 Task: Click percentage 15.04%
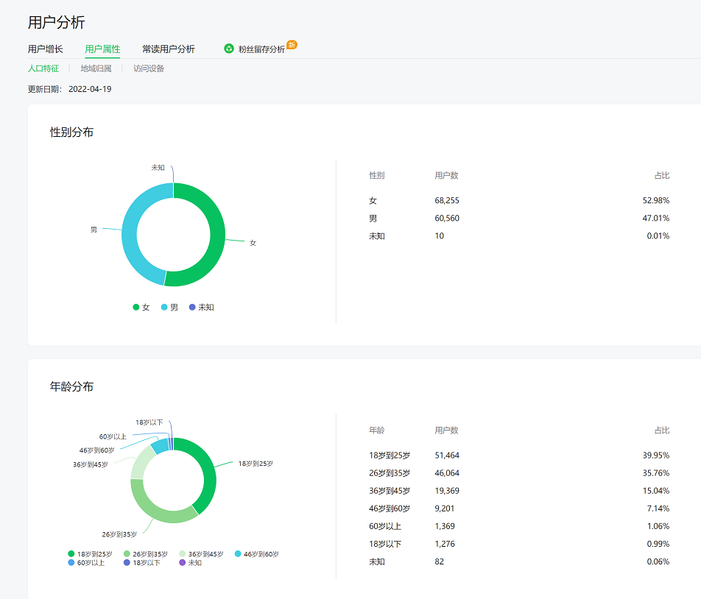pos(656,491)
